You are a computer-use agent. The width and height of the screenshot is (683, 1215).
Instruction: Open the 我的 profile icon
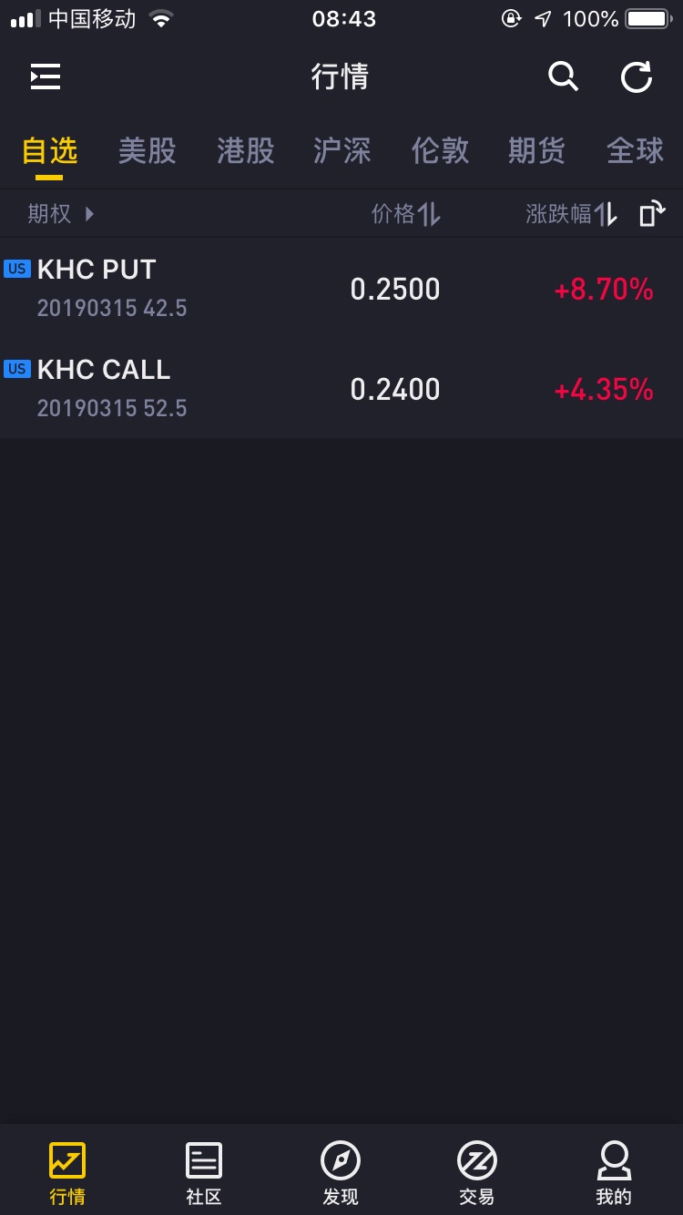pos(613,1160)
